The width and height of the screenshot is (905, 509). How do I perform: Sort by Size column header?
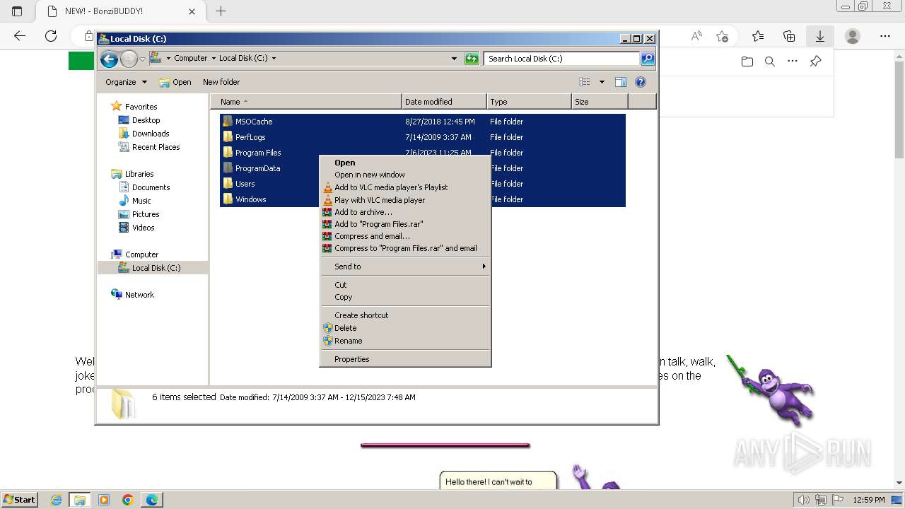tap(600, 102)
